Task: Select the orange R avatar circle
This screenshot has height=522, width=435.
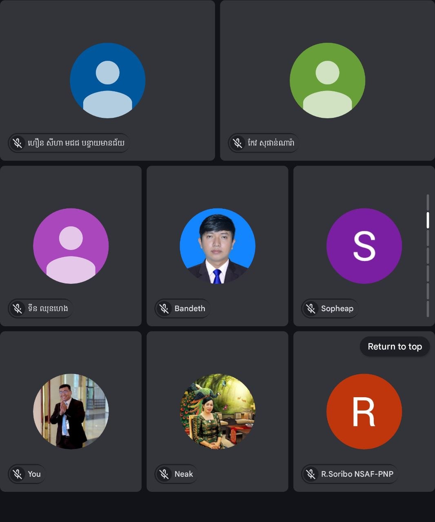Action: point(364,411)
